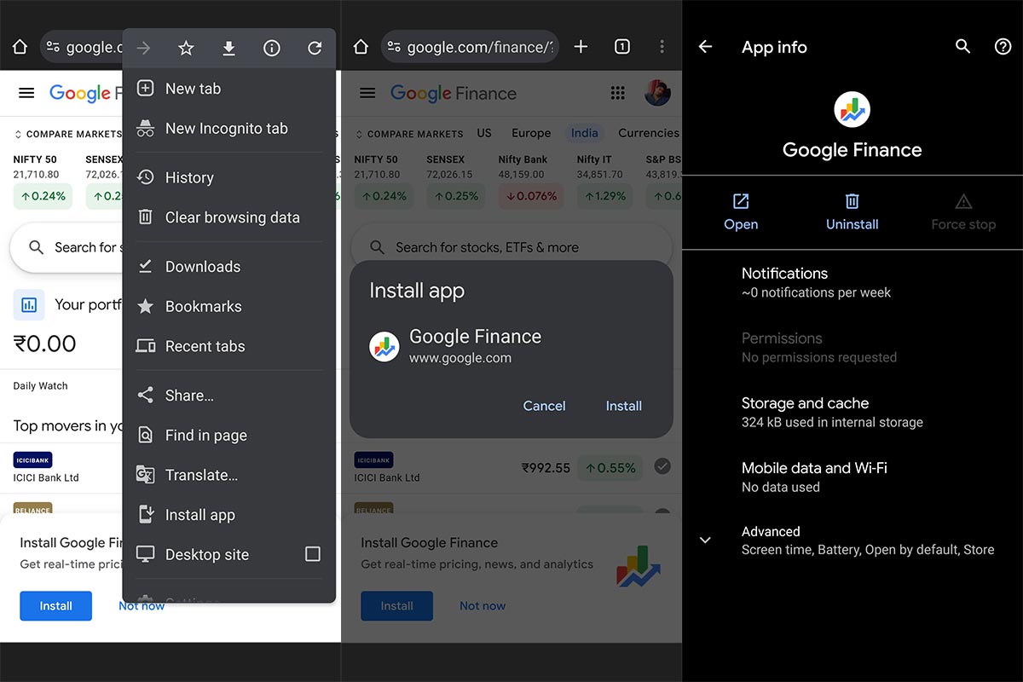Viewport: 1023px width, 682px height.
Task: Open tab switcher showing 1 tab
Action: (622, 47)
